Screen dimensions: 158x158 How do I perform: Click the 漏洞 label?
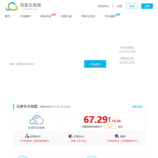123,136
